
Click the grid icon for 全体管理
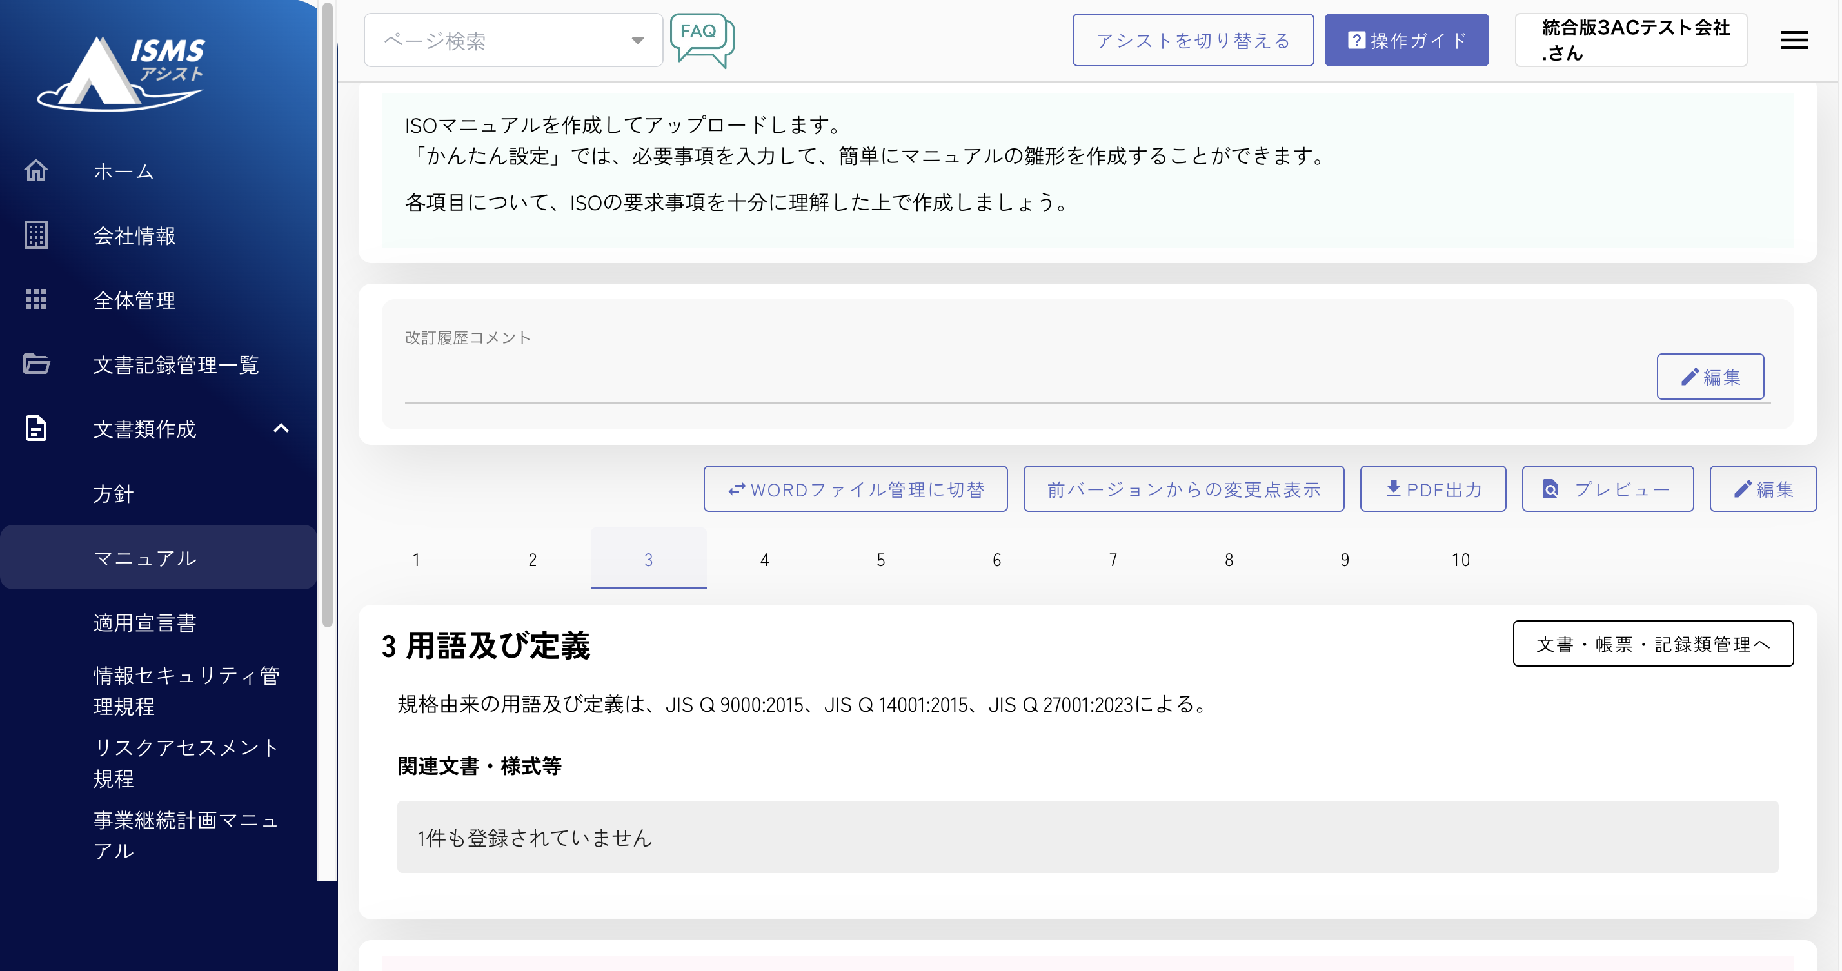(x=35, y=300)
